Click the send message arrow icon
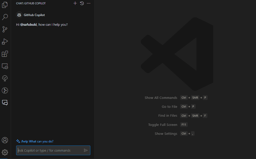 pos(86,150)
